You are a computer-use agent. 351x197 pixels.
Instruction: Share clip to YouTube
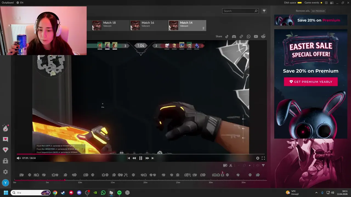256,36
